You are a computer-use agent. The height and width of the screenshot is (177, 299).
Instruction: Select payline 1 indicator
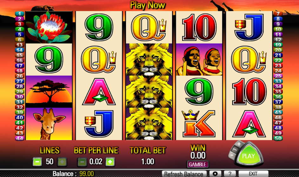pos(20,14)
